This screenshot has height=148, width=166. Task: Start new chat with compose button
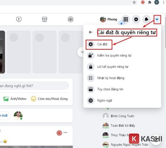tap(156, 140)
